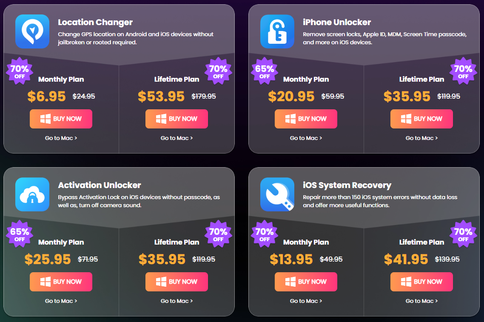The image size is (484, 322).
Task: Click 65% OFF badge on Activation Unlocker Monthly
Action: point(20,234)
